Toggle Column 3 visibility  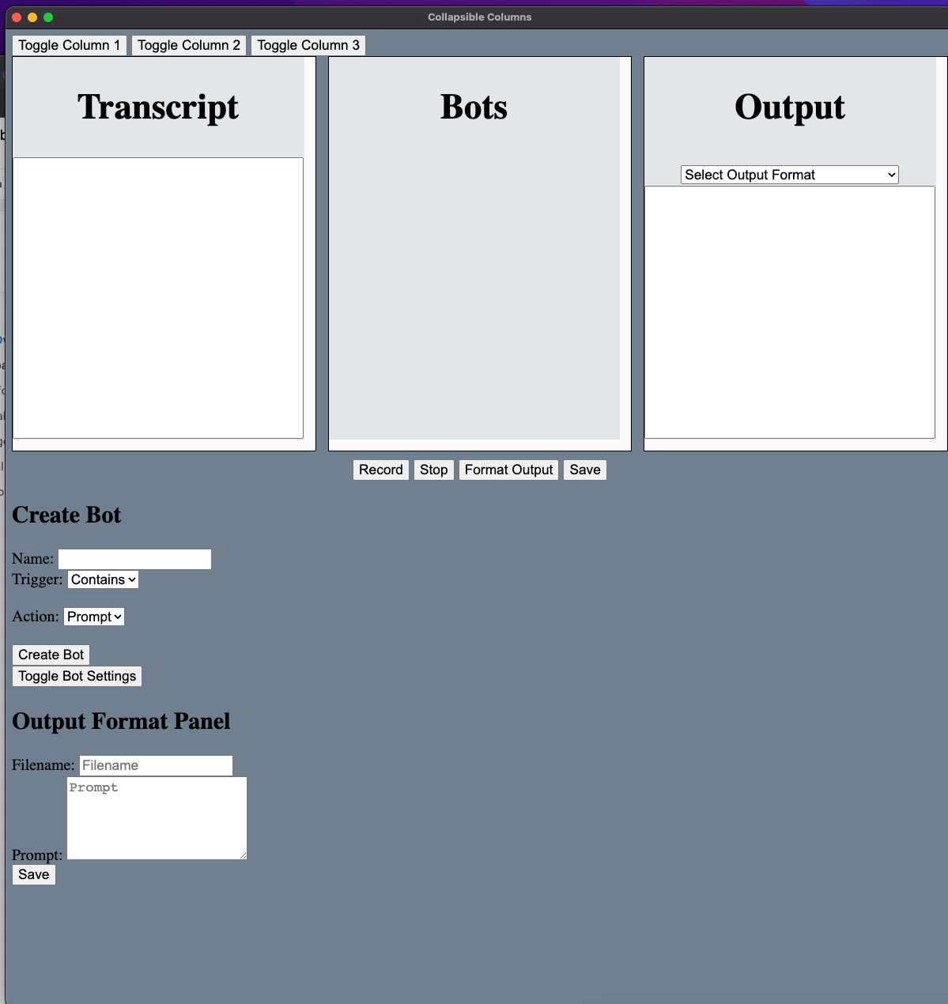(x=308, y=45)
